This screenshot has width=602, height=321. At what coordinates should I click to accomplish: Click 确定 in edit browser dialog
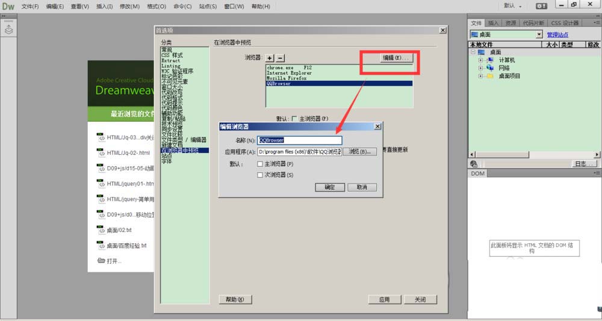click(330, 187)
